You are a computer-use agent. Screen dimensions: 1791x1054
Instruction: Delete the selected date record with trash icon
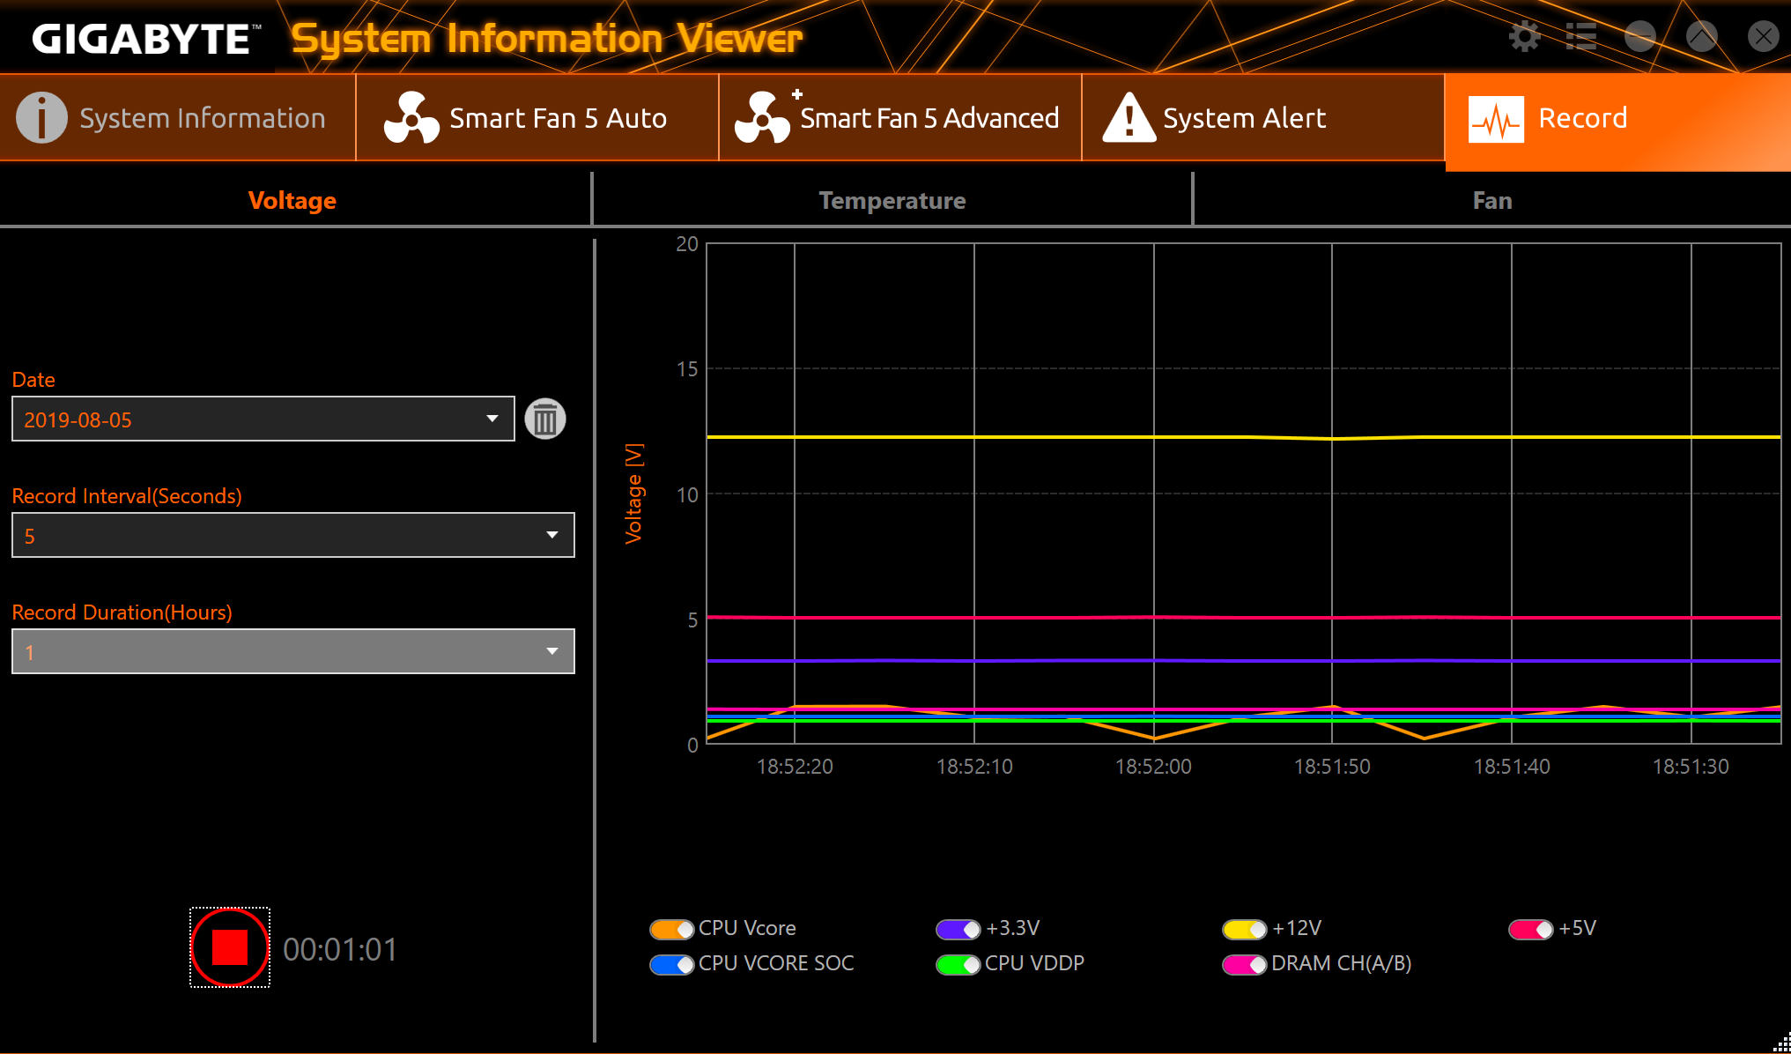545,419
